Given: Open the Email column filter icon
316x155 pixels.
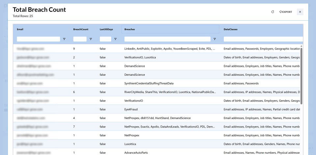Looking at the screenshot, I should pyautogui.click(x=64, y=39).
